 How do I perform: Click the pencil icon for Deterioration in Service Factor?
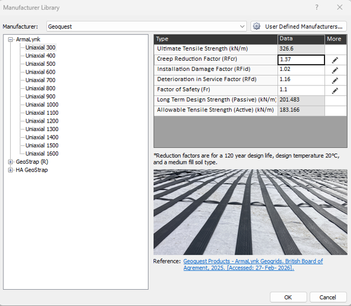point(335,80)
